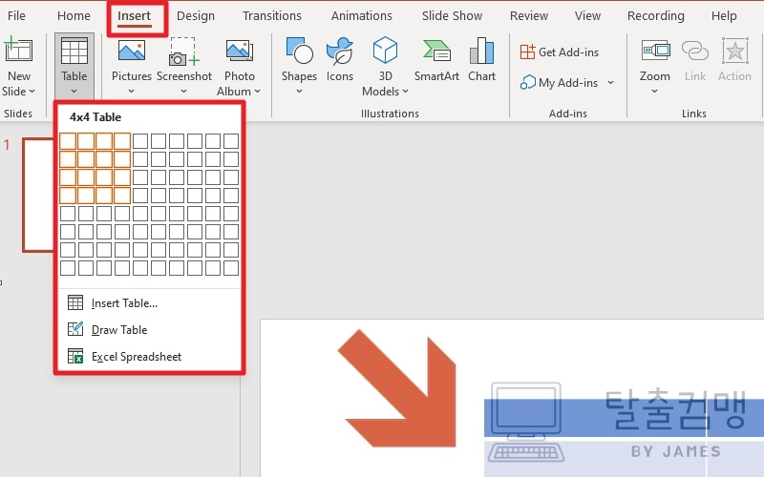The width and height of the screenshot is (764, 477).
Task: Open the Recording tab
Action: pos(655,15)
